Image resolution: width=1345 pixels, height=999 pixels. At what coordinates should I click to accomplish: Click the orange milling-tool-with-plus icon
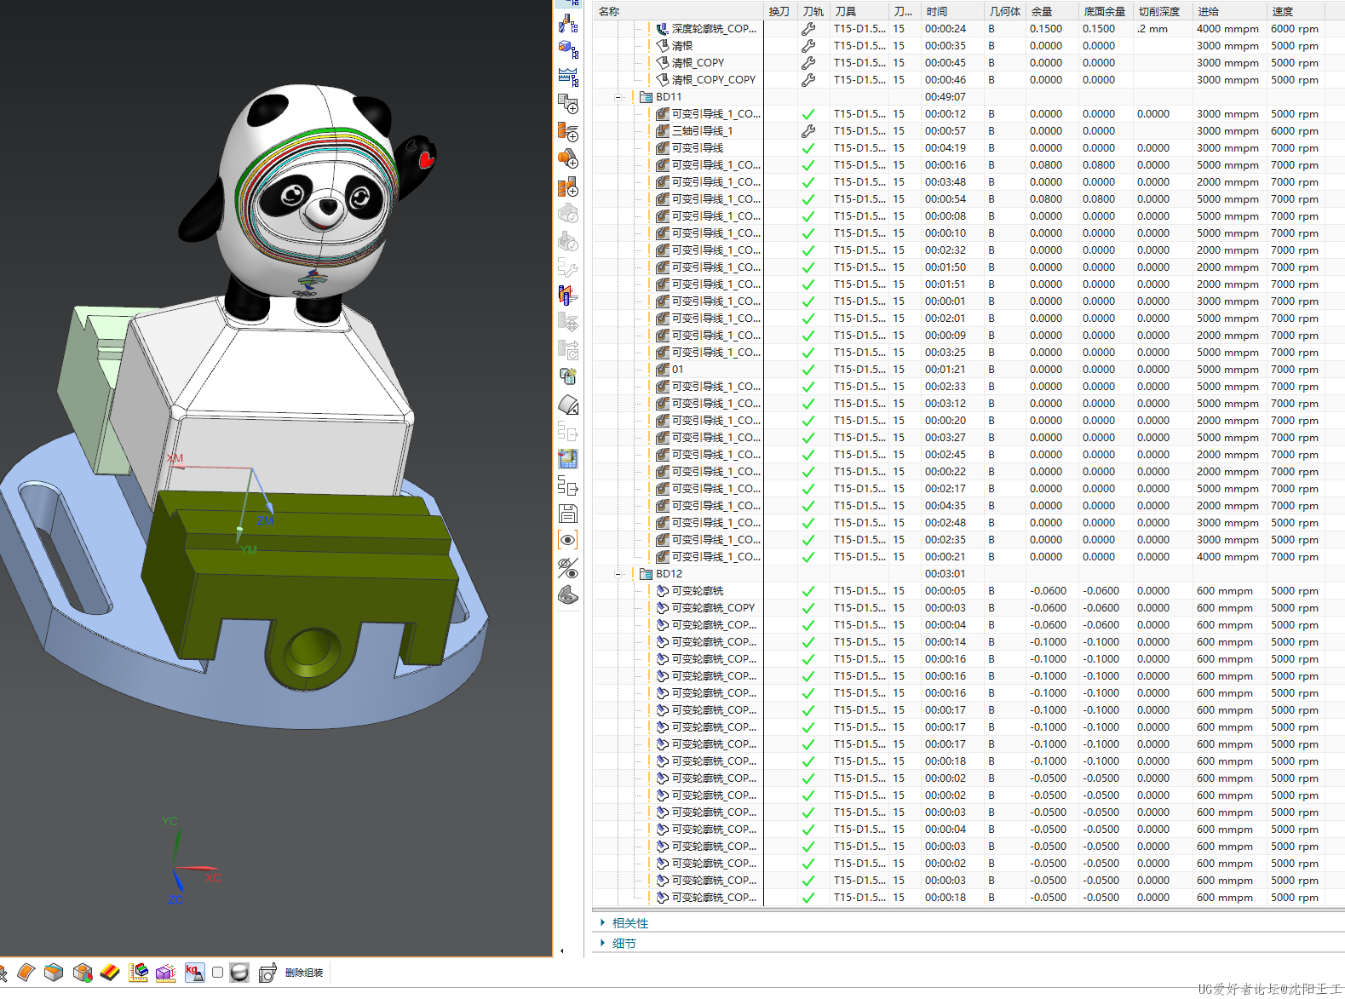(568, 187)
